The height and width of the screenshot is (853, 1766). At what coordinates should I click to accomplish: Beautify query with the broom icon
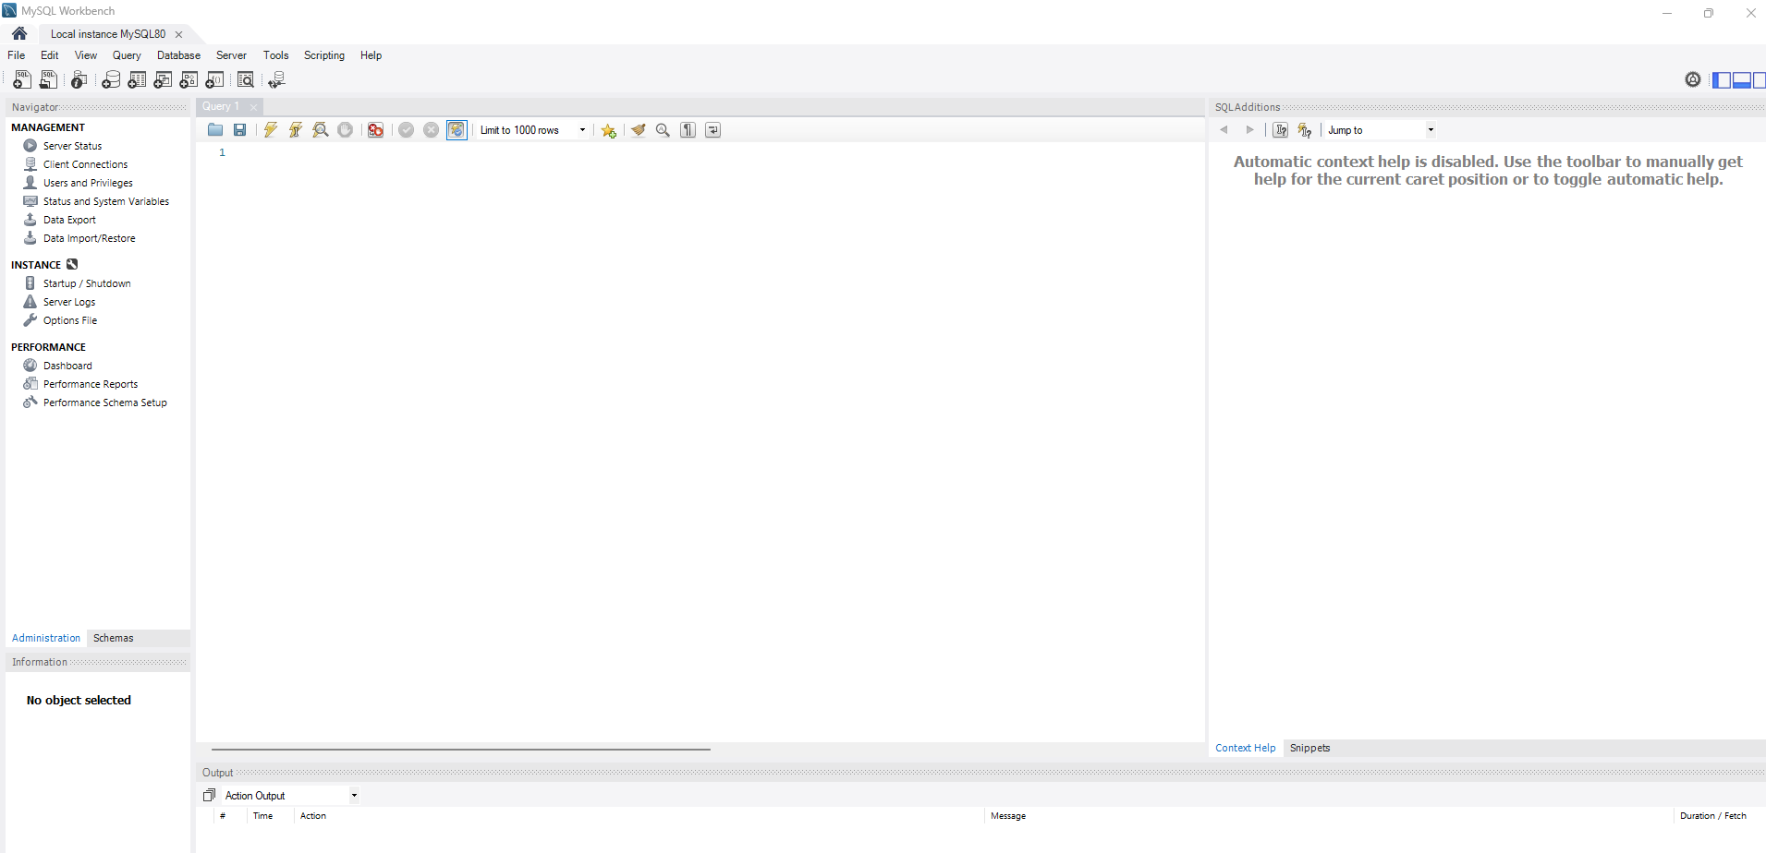pyautogui.click(x=639, y=130)
